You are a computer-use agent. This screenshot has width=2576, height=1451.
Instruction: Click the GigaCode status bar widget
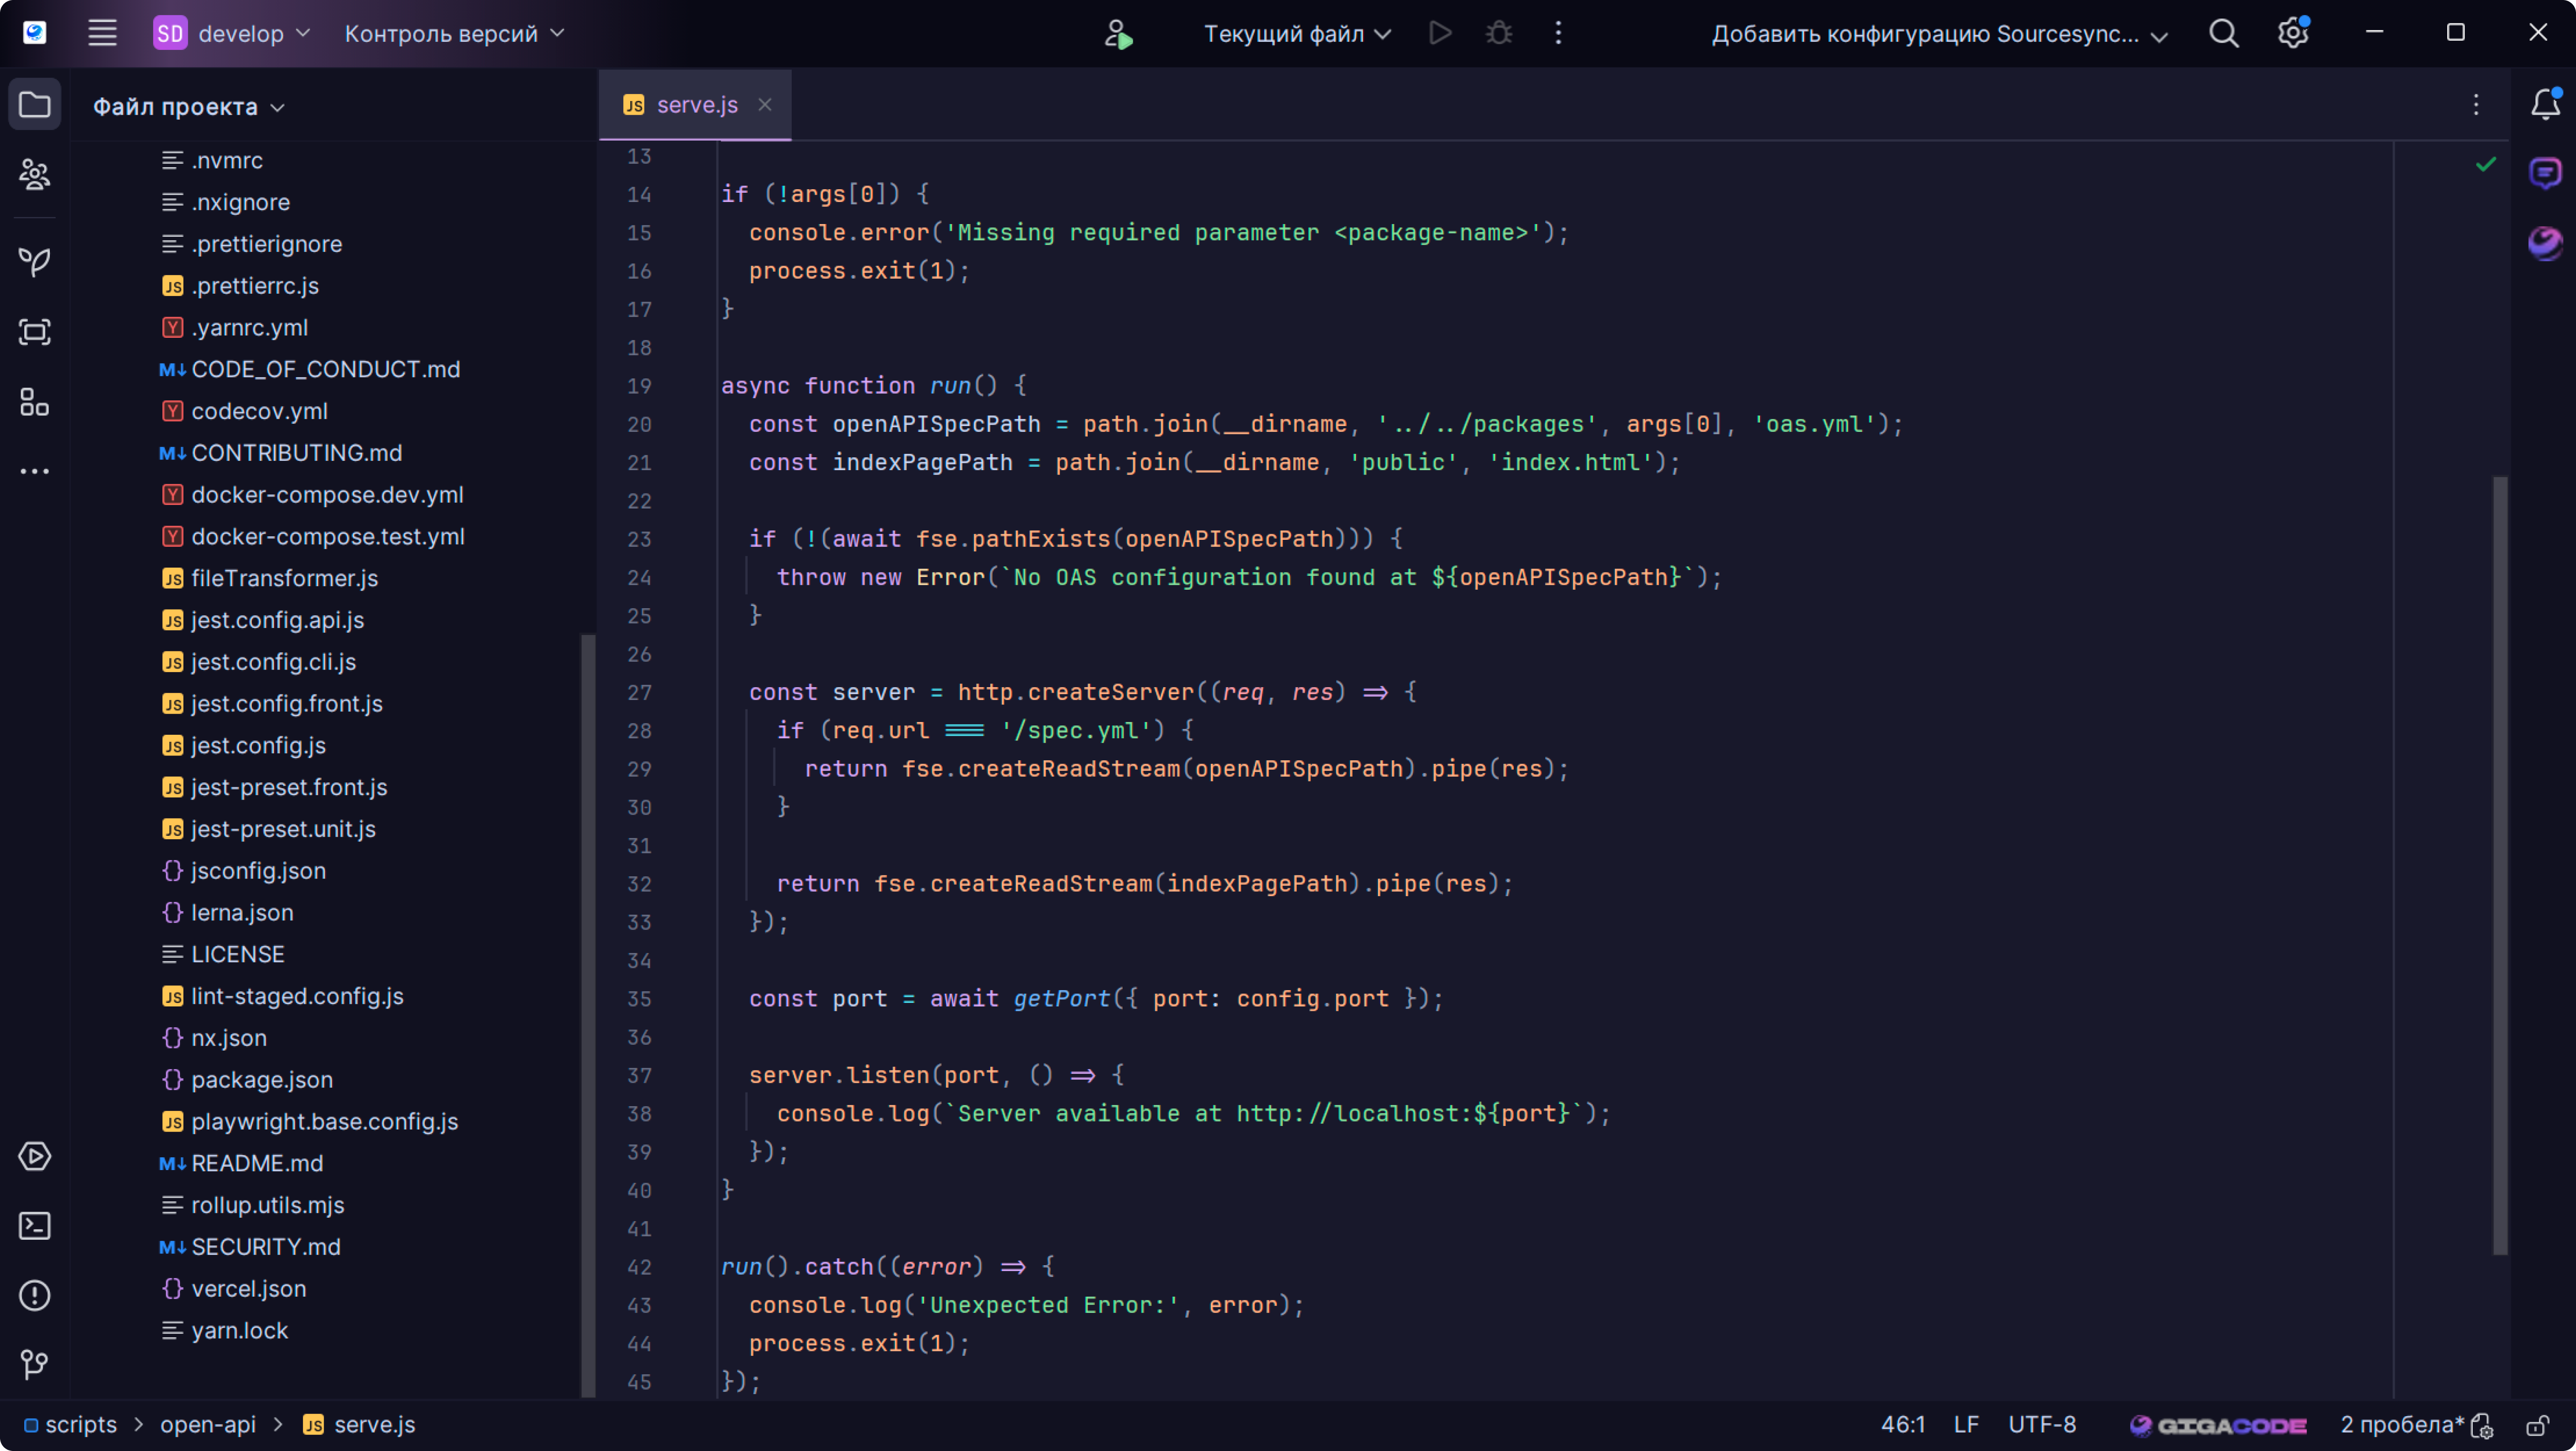(x=2218, y=1425)
